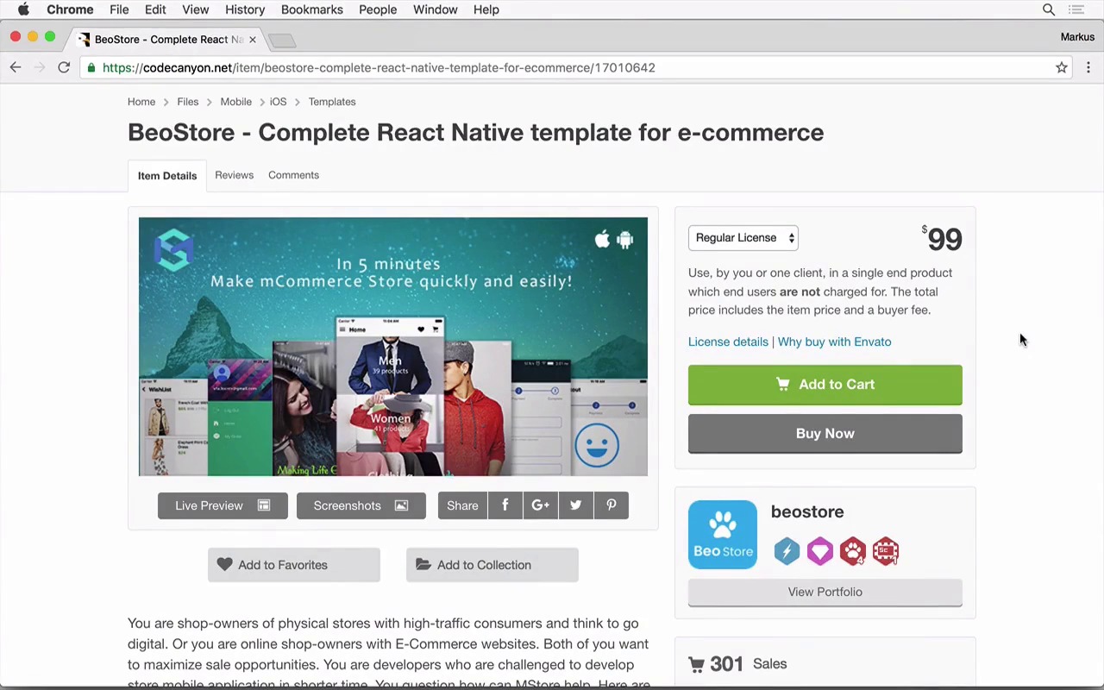Open Notification Center list icon
This screenshot has height=690, width=1104.
click(1076, 9)
